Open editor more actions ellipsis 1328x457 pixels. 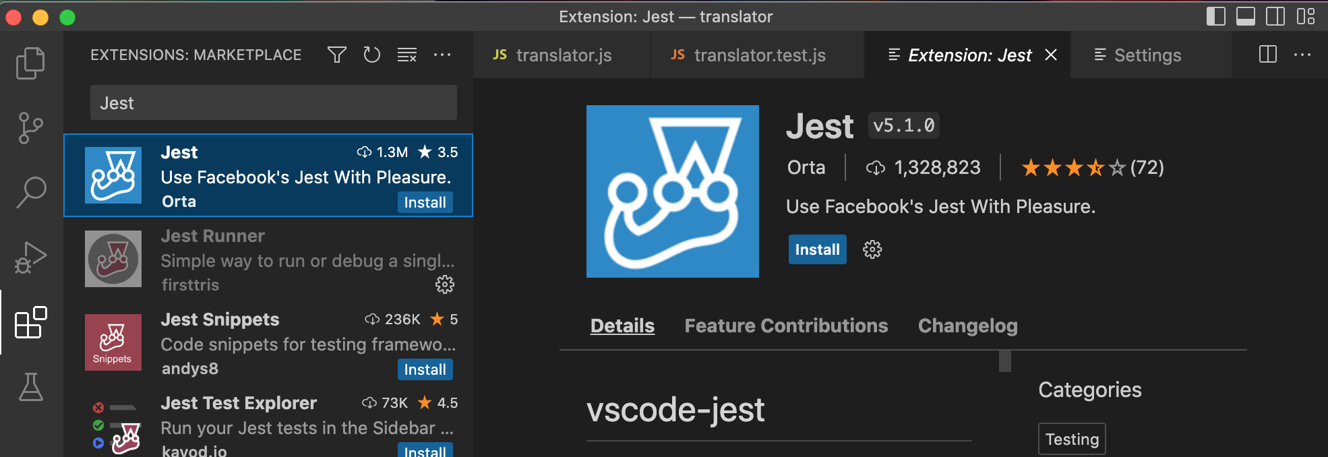click(1302, 55)
